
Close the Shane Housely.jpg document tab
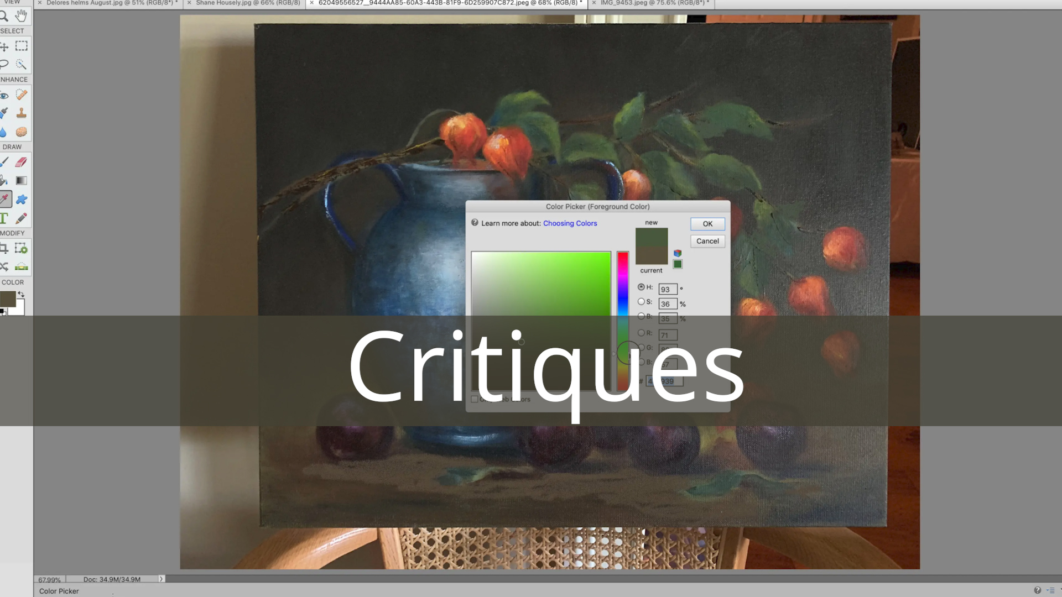(x=189, y=3)
